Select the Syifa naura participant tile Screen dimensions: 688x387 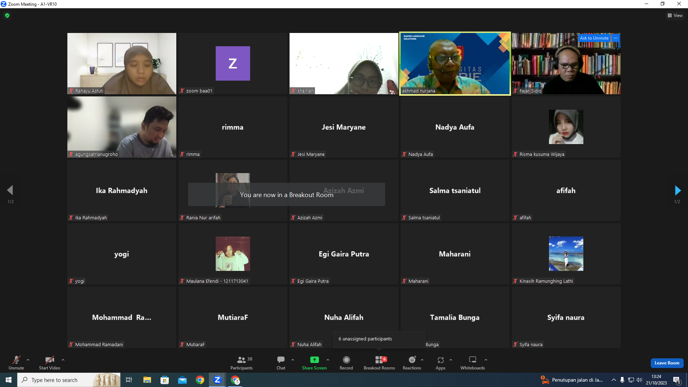[566, 317]
